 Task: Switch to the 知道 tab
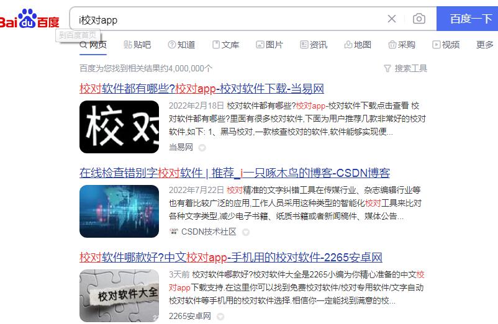[x=181, y=45]
